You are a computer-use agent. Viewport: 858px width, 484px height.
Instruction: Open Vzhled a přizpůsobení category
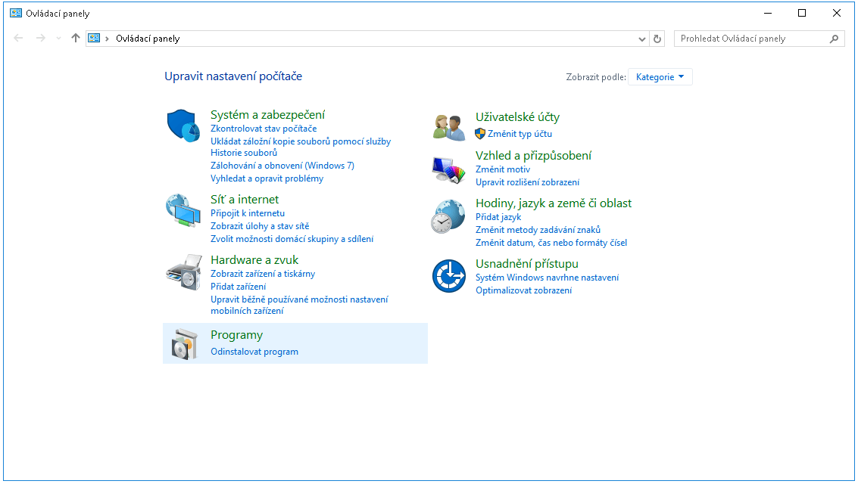point(534,156)
